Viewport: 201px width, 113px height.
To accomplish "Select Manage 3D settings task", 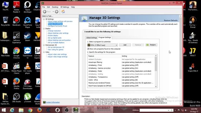I will tap(55, 24).
